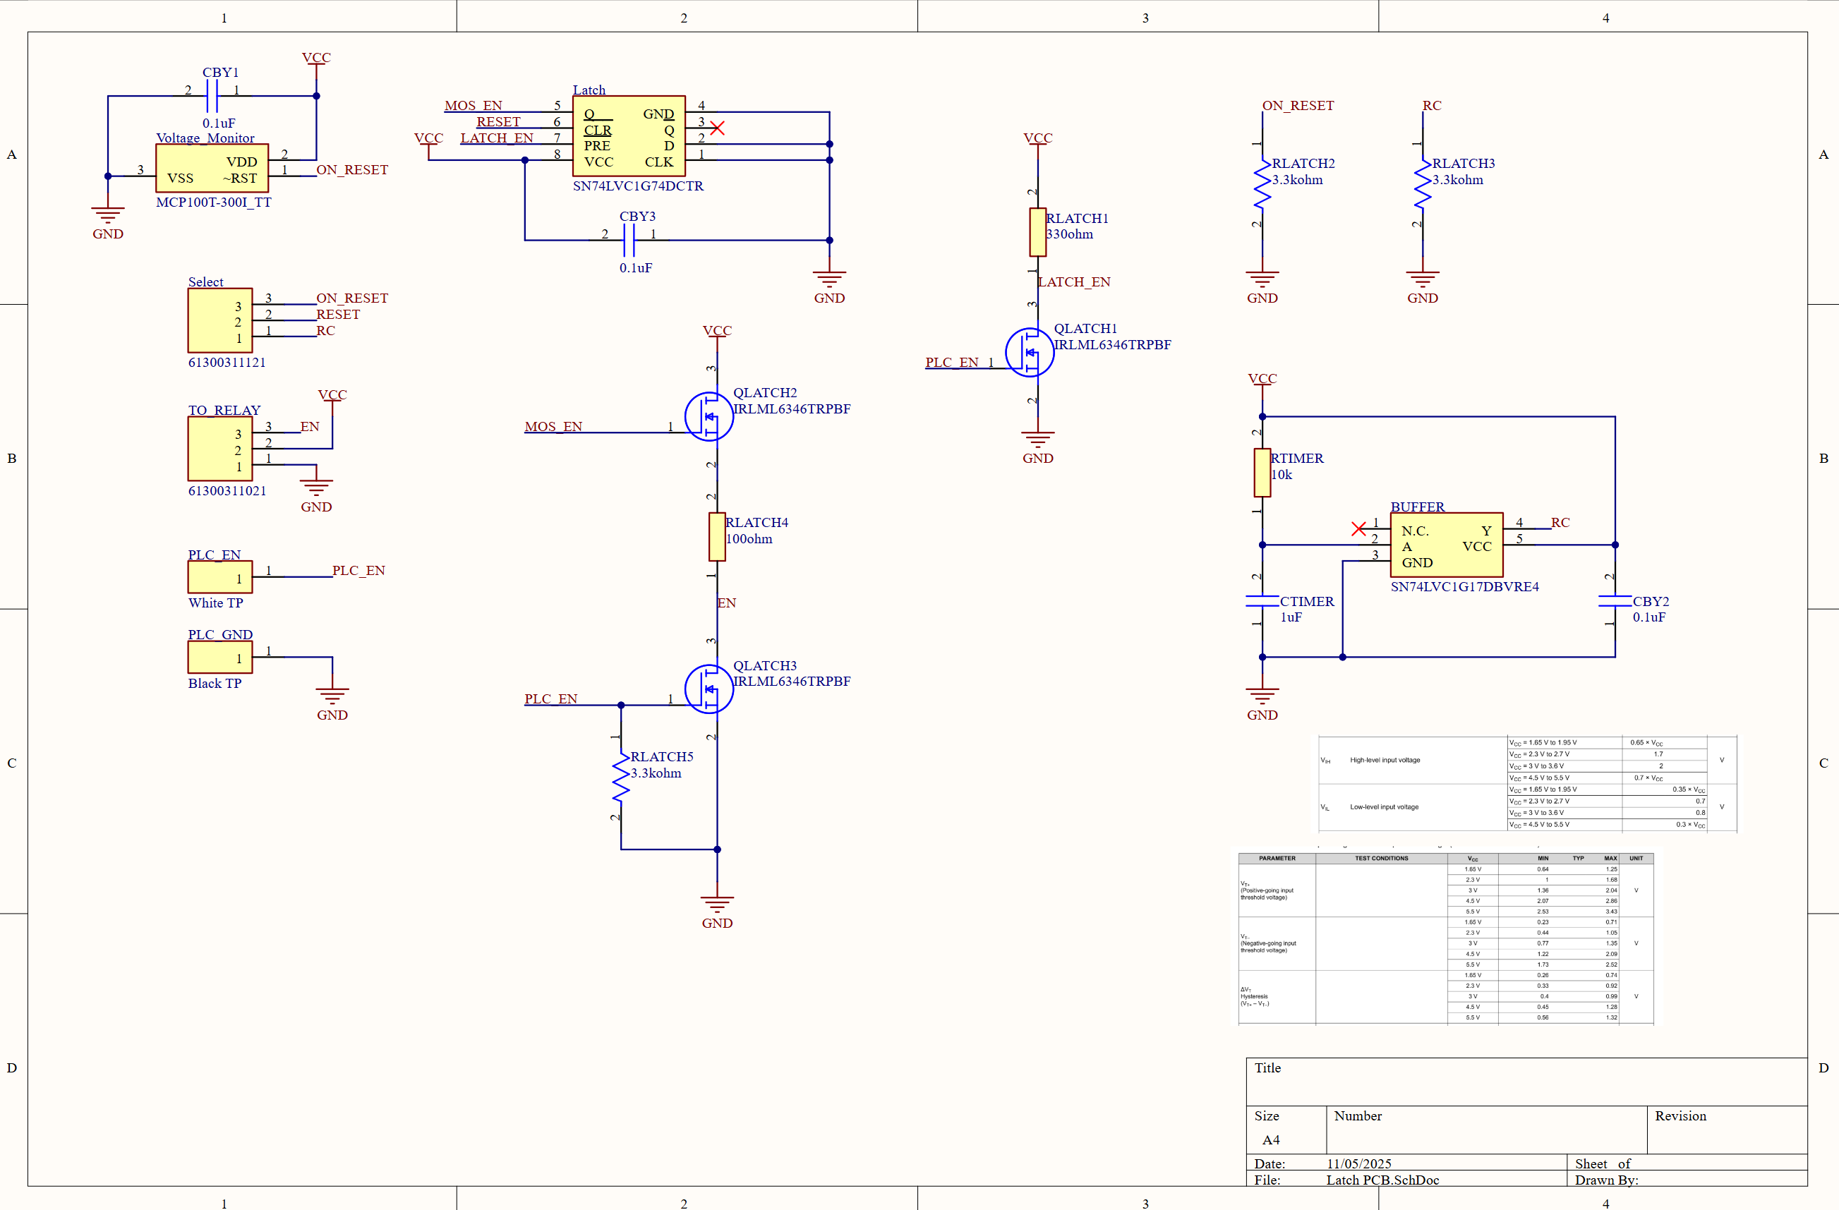1839x1210 pixels.
Task: Select the CTIMER 1uF capacitor
Action: point(1262,601)
